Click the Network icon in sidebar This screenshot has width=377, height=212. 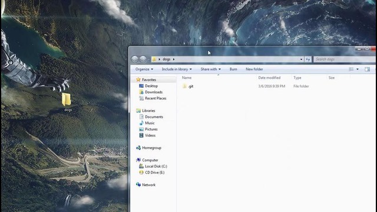[138, 184]
